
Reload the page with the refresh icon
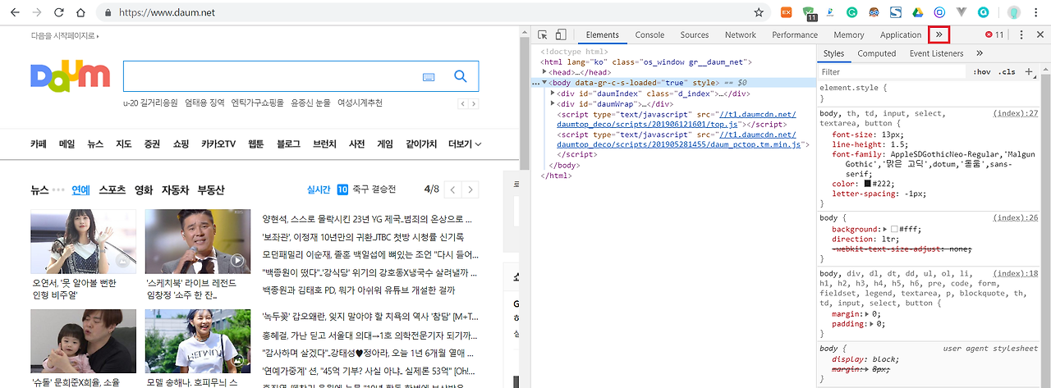pos(59,12)
